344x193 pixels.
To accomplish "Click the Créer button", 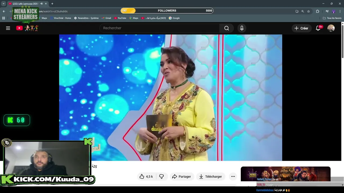I will (x=301, y=28).
